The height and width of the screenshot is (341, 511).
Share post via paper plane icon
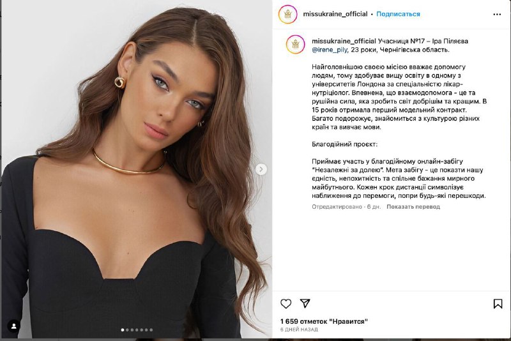pyautogui.click(x=305, y=303)
